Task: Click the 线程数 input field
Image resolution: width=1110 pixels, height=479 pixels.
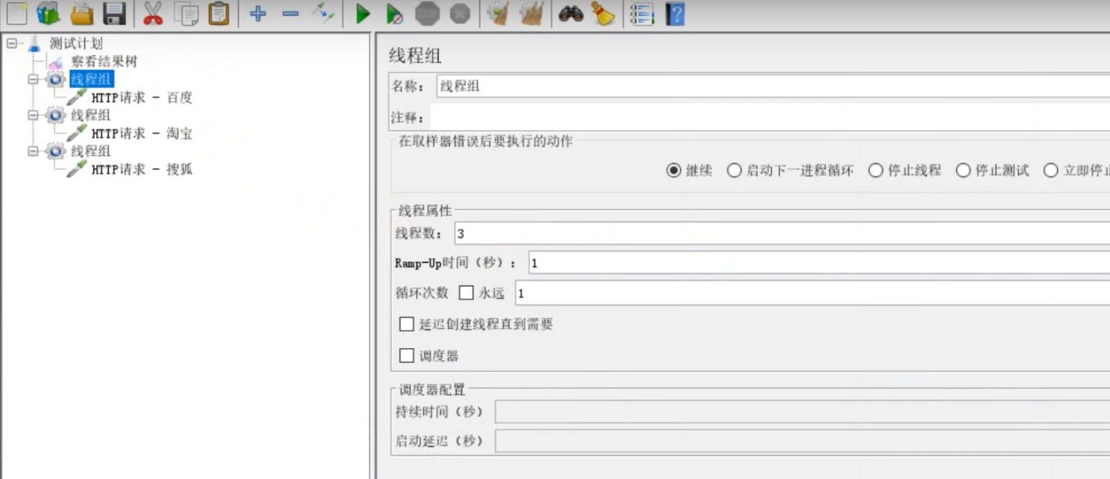Action: (782, 234)
